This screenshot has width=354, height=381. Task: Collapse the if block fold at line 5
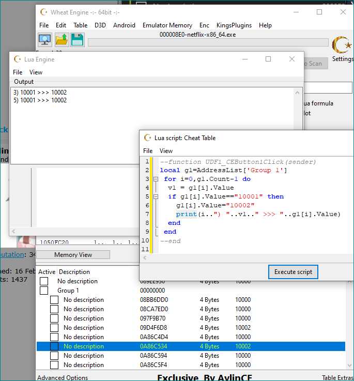click(x=156, y=196)
